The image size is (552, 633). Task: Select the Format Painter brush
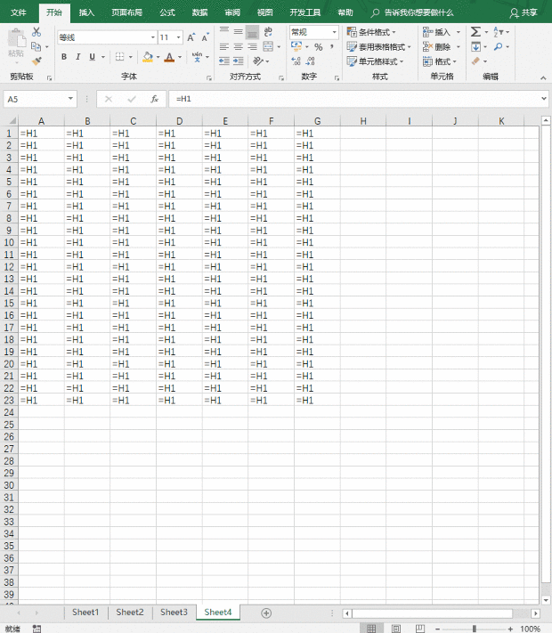click(37, 61)
